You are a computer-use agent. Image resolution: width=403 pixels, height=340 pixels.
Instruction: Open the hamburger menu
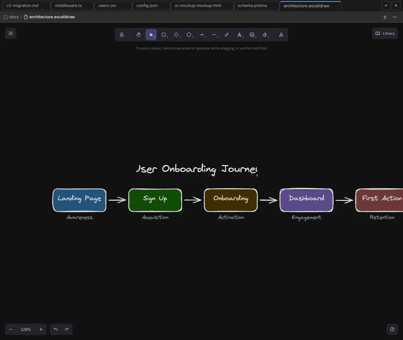click(10, 33)
